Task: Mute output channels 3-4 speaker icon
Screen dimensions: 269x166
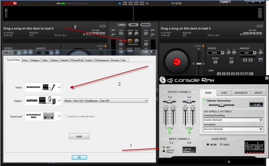Action: coord(189,133)
